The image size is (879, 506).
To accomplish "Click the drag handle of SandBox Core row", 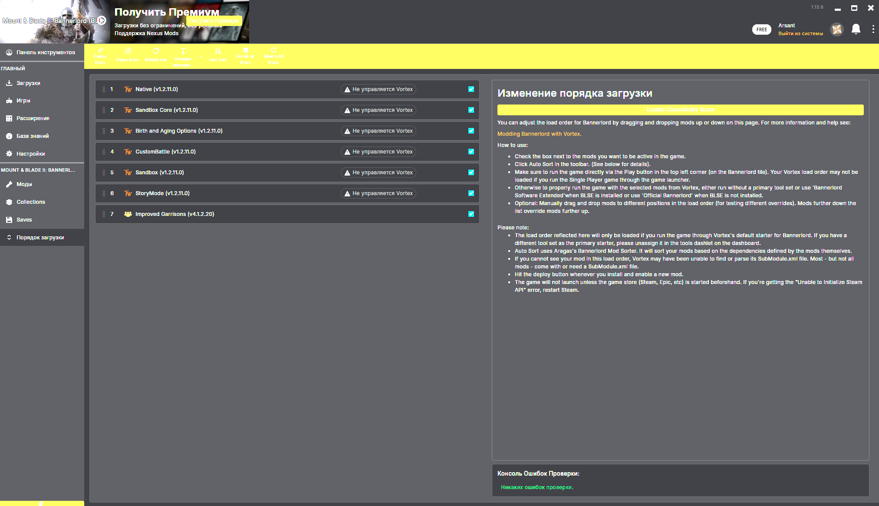I will pyautogui.click(x=104, y=110).
